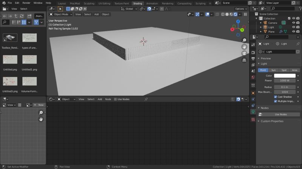This screenshot has width=302, height=169.
Task: Open the Toolbox_Rend thumbnail
Action: (10, 38)
